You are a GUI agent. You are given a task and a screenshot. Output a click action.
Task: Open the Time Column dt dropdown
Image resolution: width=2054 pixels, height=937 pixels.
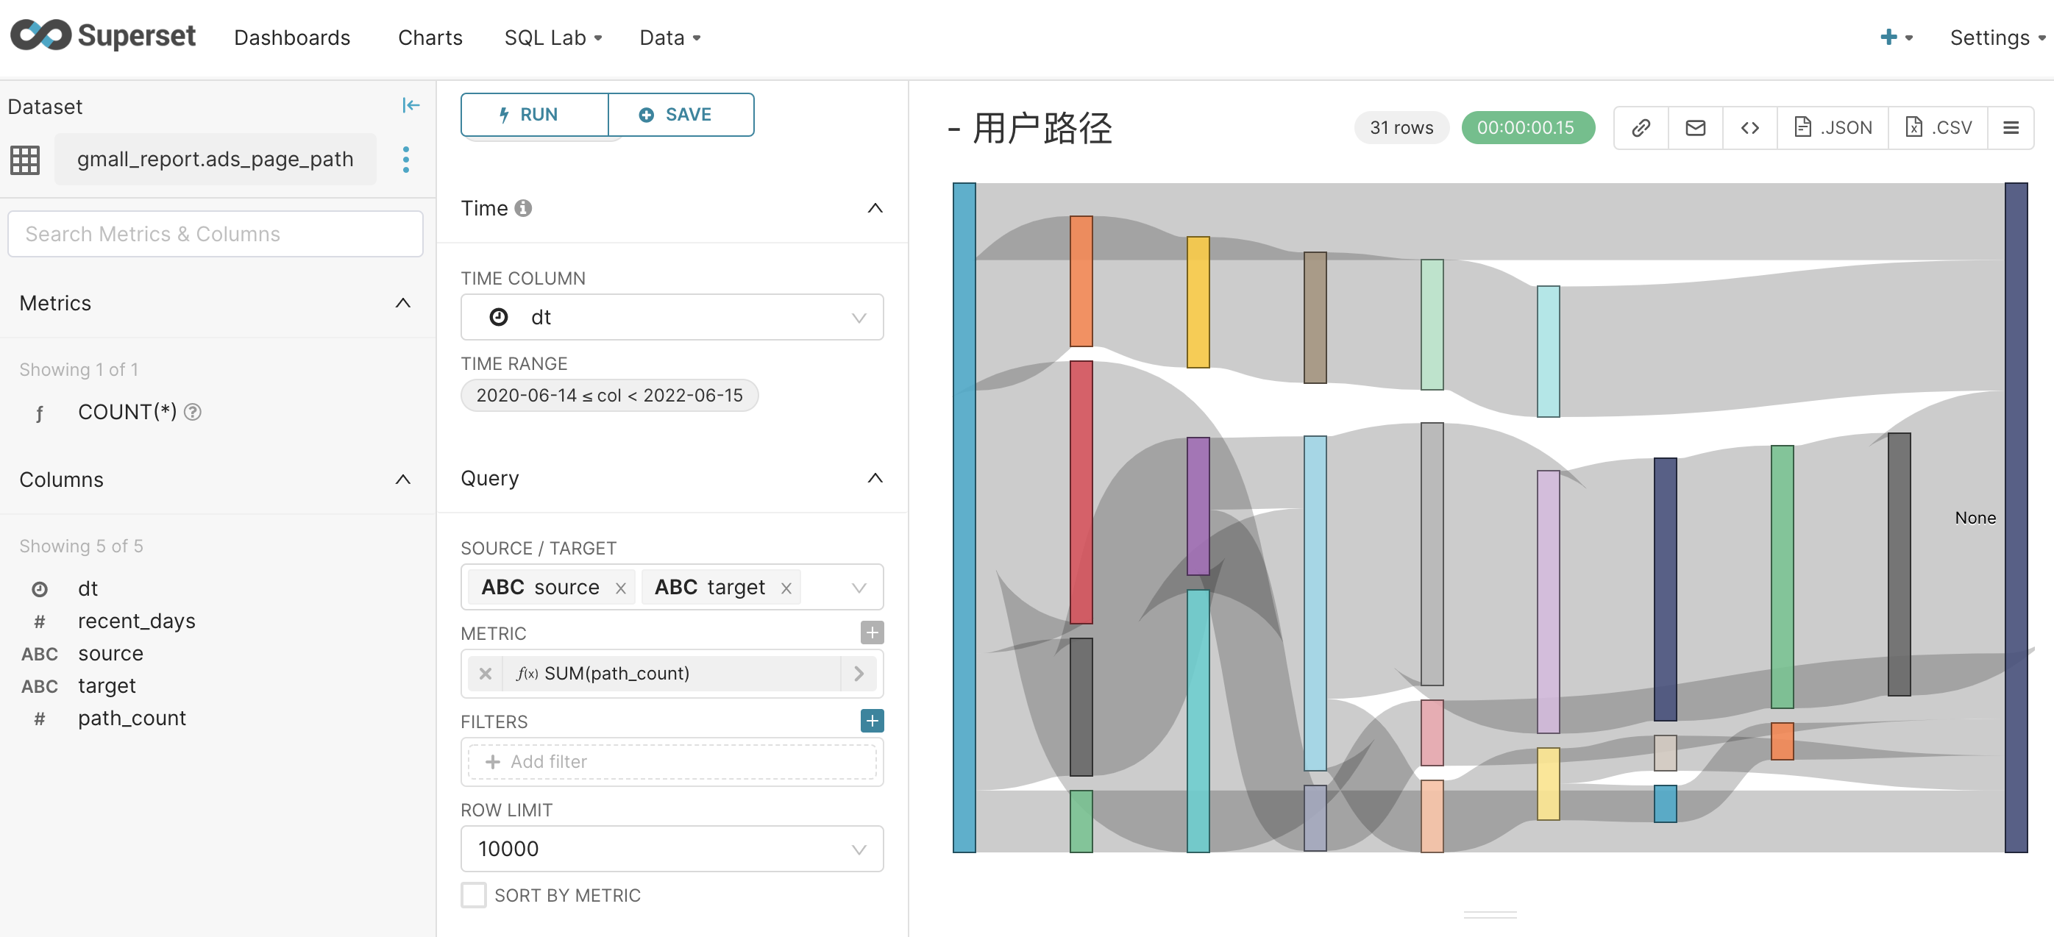point(672,318)
